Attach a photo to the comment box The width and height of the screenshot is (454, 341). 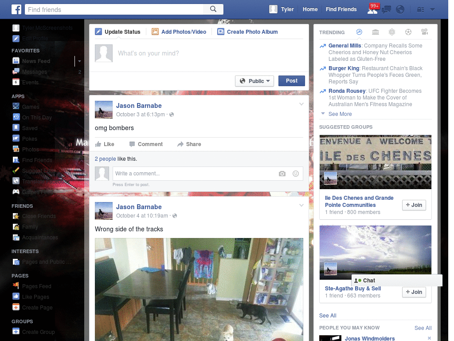point(282,174)
